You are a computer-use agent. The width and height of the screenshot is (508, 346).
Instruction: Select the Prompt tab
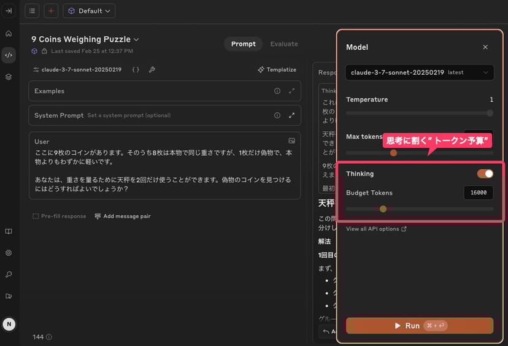tap(244, 44)
